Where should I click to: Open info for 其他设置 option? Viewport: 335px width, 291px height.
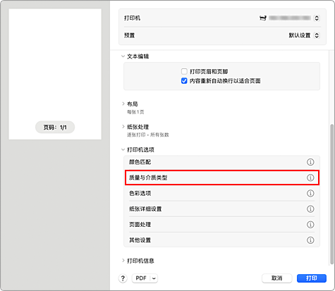coord(310,240)
